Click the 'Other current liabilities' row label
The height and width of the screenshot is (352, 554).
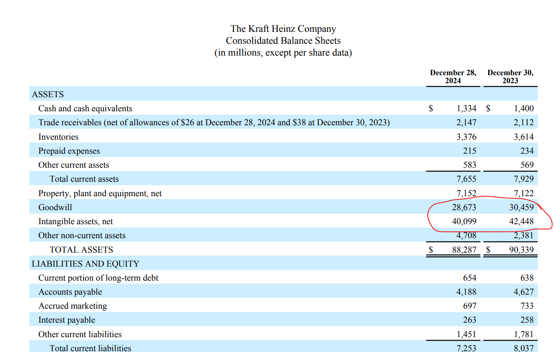tap(80, 334)
